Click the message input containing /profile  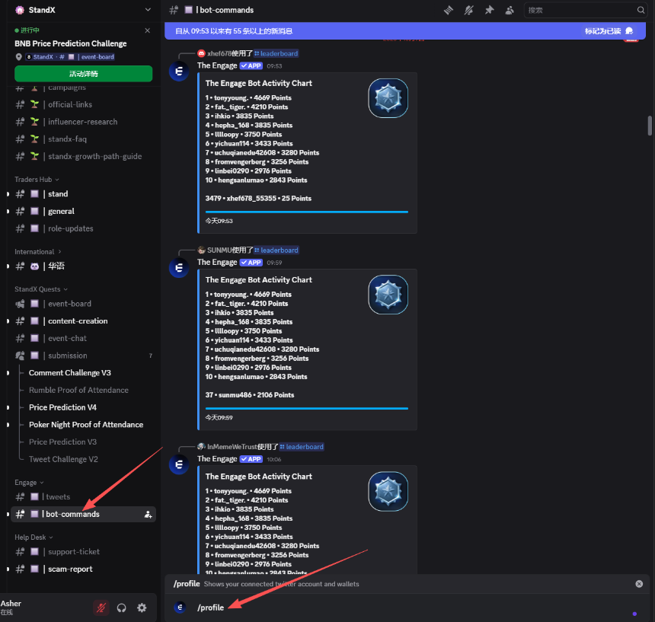(x=411, y=608)
